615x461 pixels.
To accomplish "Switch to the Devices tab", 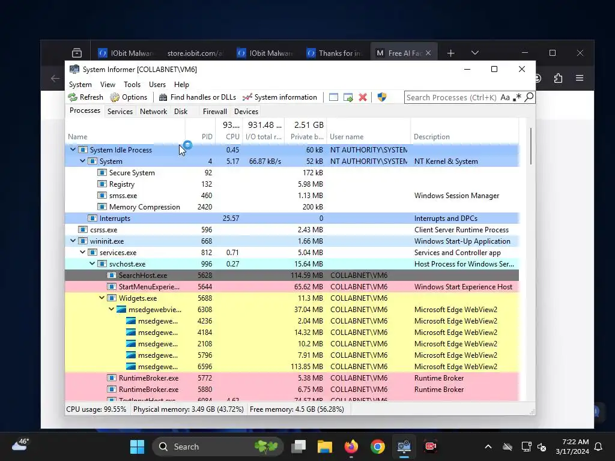I will [x=246, y=111].
